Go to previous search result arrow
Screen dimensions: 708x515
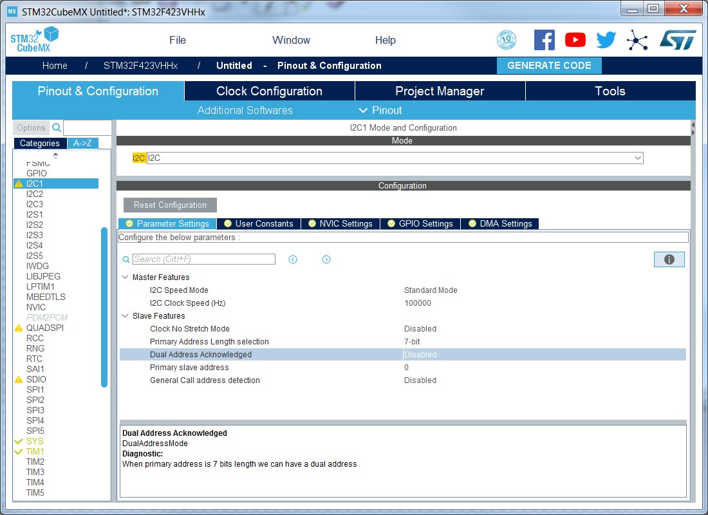[x=293, y=259]
